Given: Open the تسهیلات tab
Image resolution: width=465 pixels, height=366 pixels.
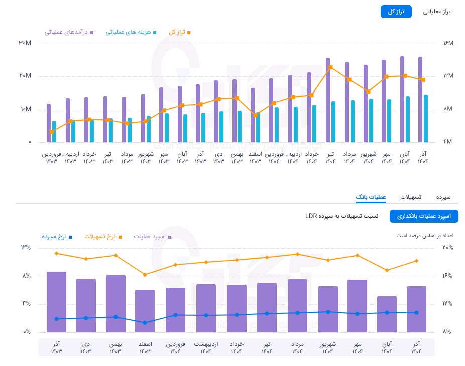Looking at the screenshot, I should (411, 197).
